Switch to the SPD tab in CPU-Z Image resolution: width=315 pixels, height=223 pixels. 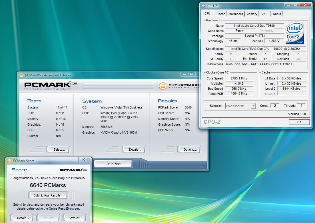264,14
